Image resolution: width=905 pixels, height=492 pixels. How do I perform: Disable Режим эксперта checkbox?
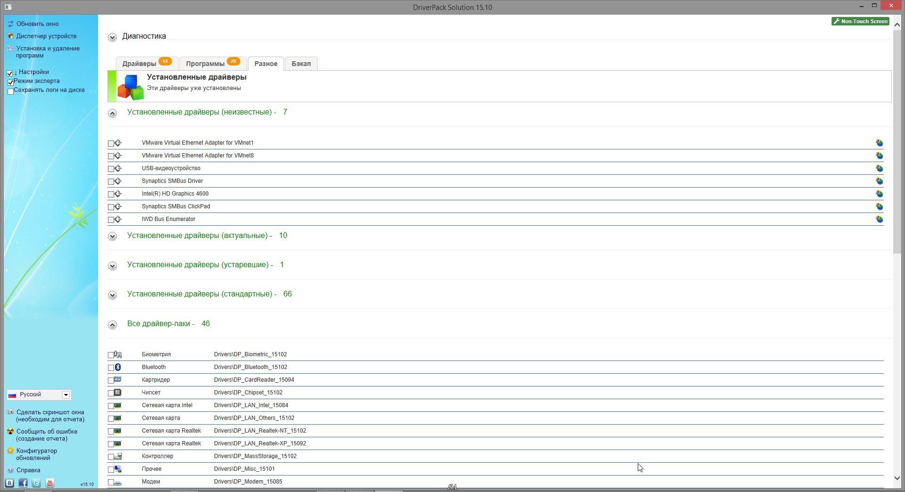(x=10, y=82)
